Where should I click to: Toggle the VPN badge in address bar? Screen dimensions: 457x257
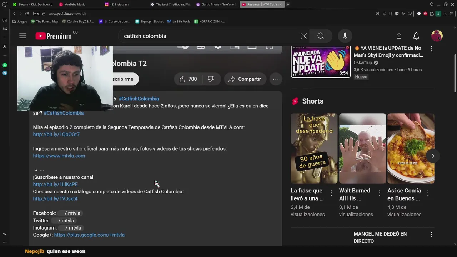pyautogui.click(x=36, y=14)
